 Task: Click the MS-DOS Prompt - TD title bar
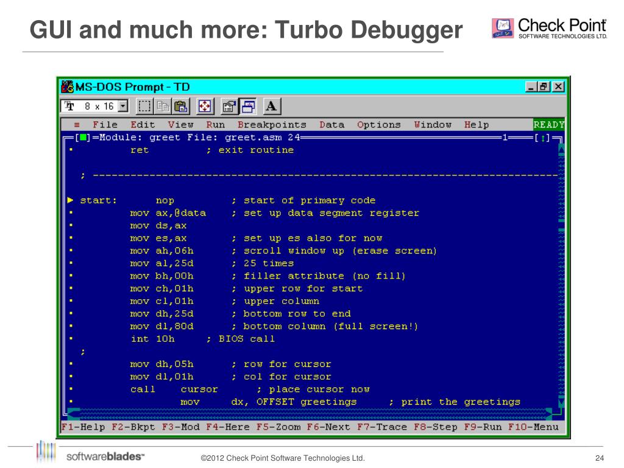(x=313, y=87)
